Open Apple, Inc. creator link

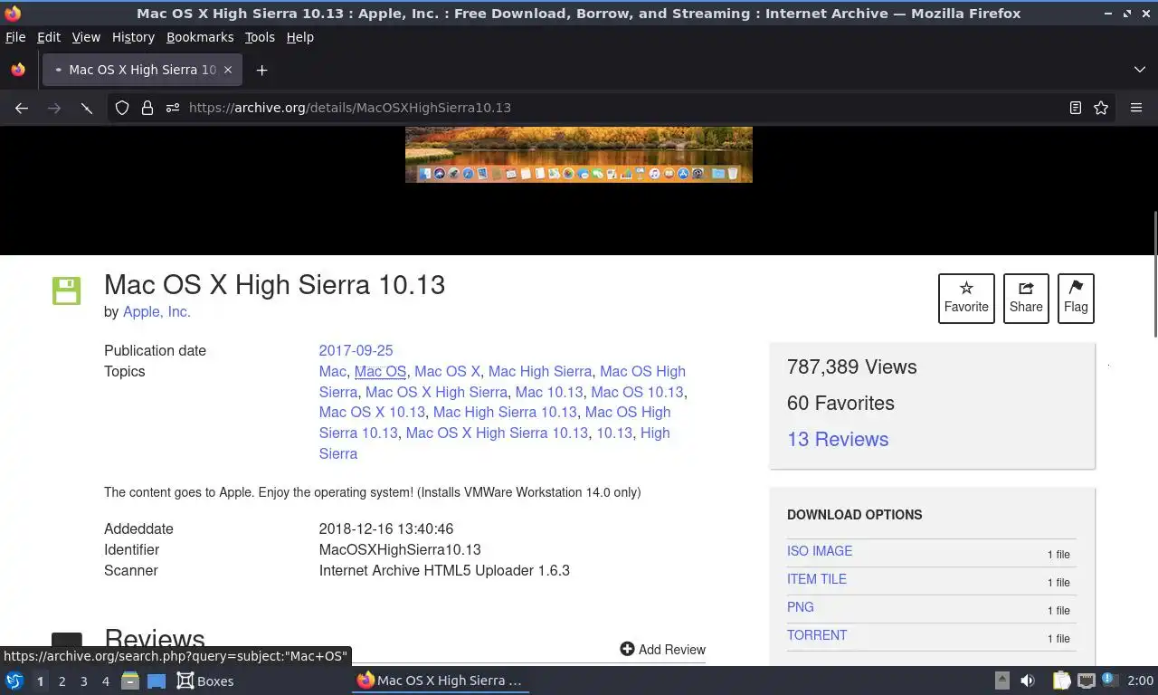pos(157,311)
